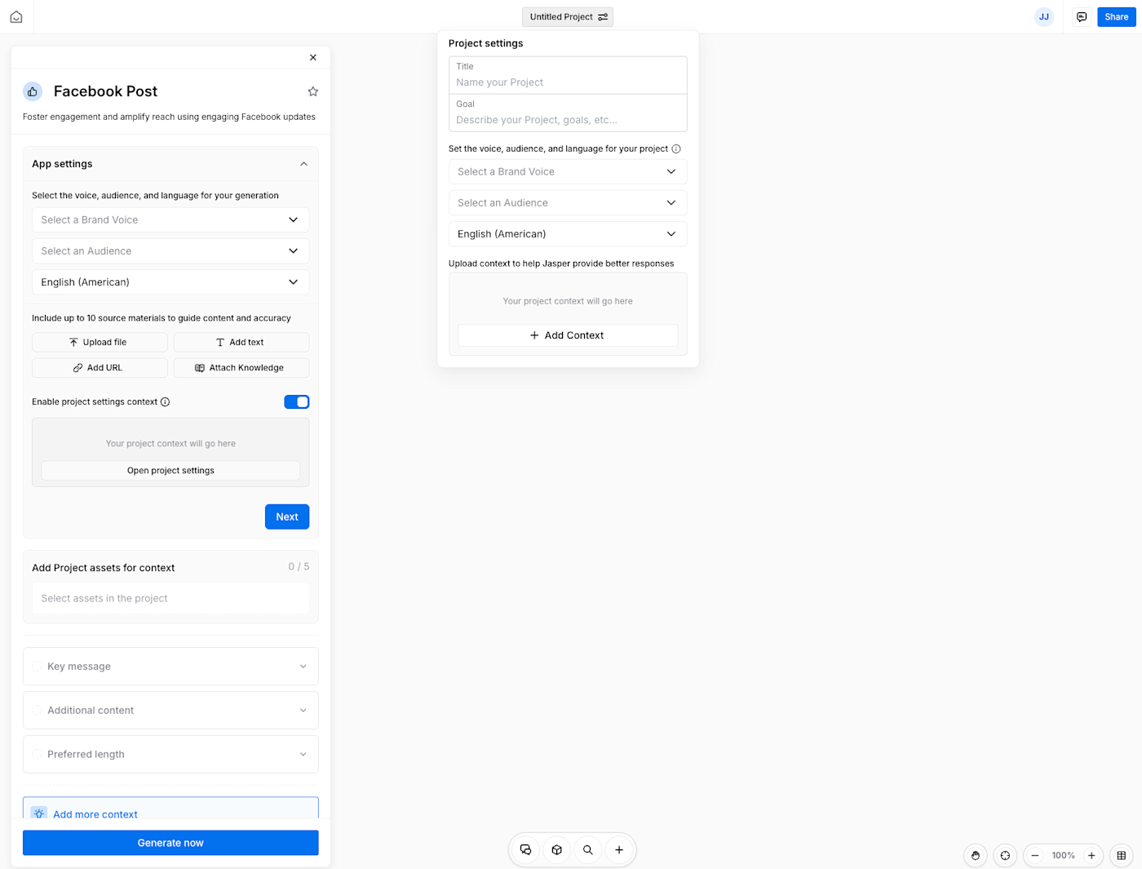The image size is (1142, 869).
Task: Click the Upload file button
Action: [x=100, y=342]
